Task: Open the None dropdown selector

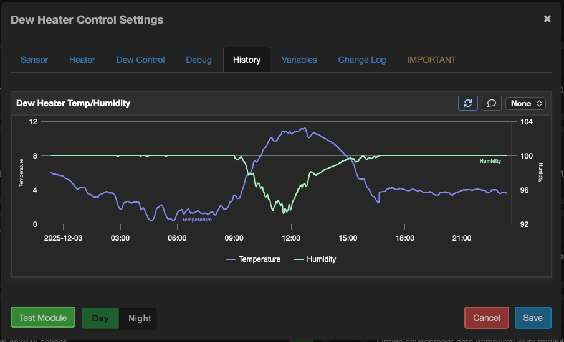Action: 525,103
